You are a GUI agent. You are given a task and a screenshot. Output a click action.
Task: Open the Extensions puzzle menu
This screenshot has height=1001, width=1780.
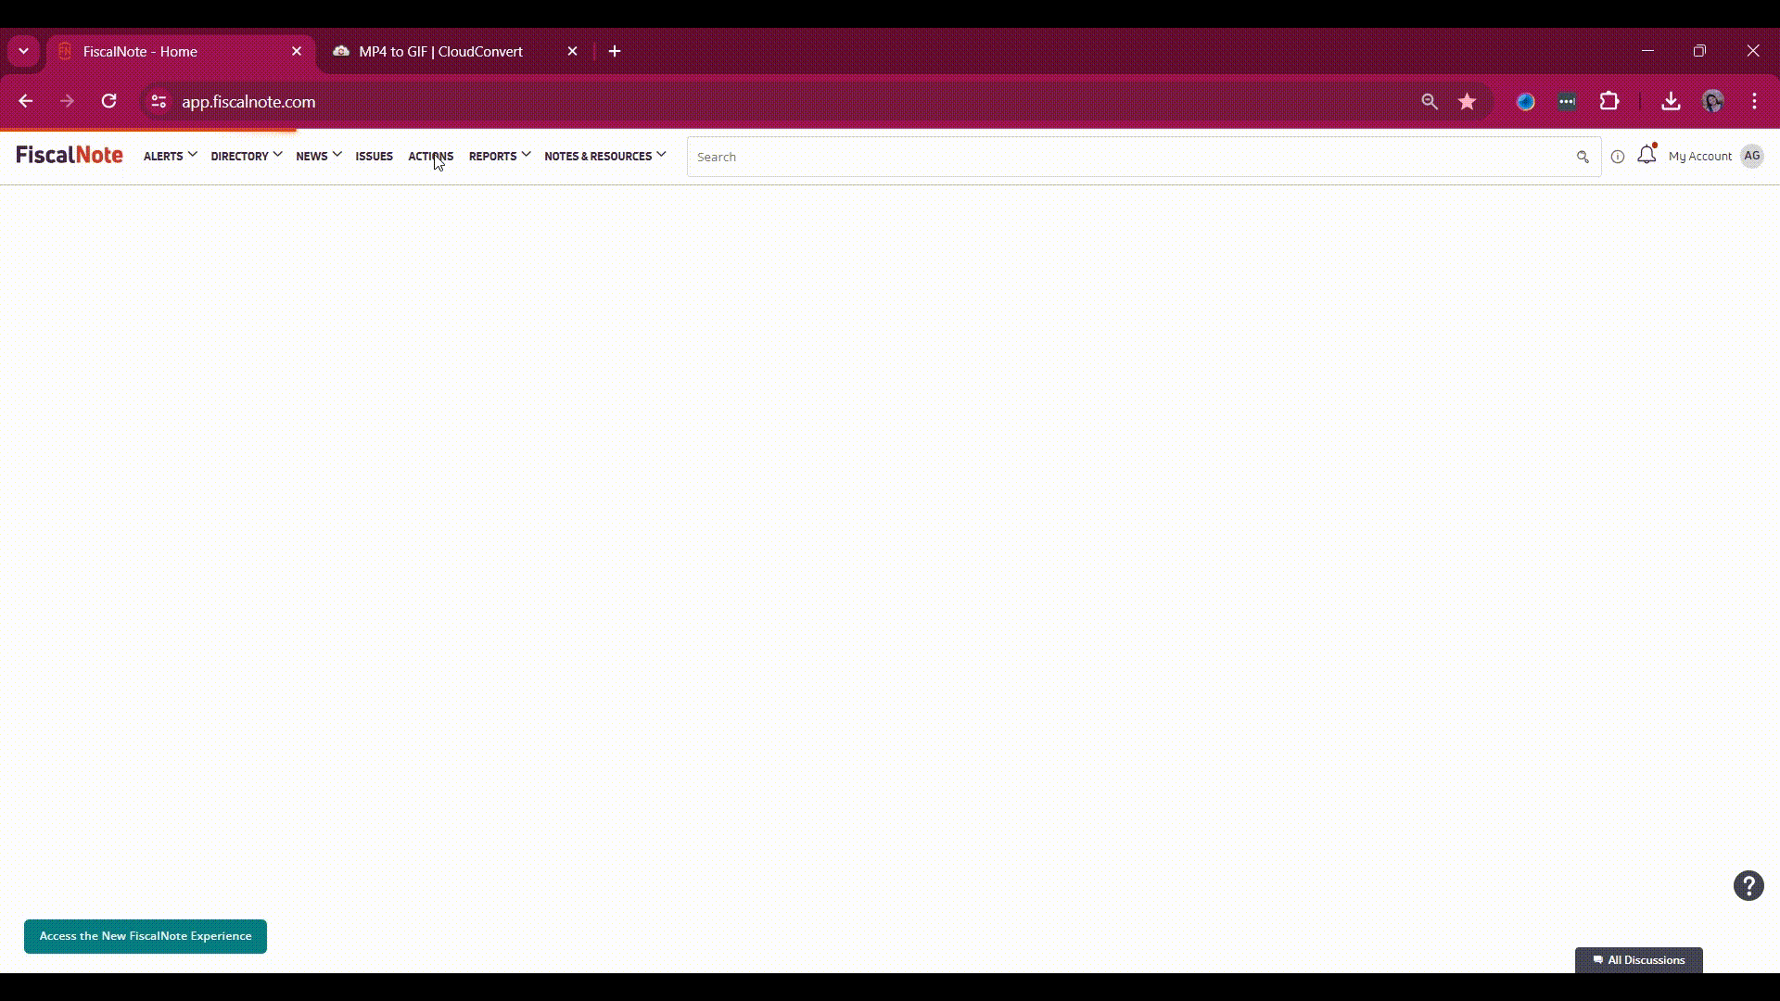[1609, 102]
